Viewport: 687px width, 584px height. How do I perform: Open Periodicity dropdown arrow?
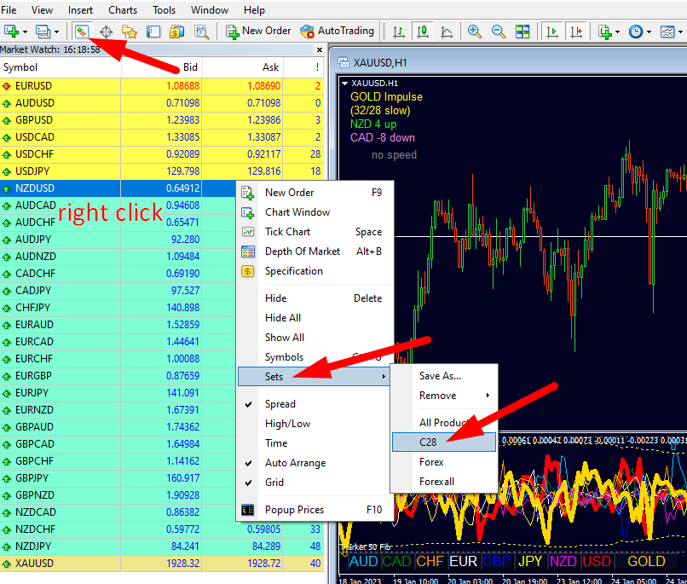point(649,32)
